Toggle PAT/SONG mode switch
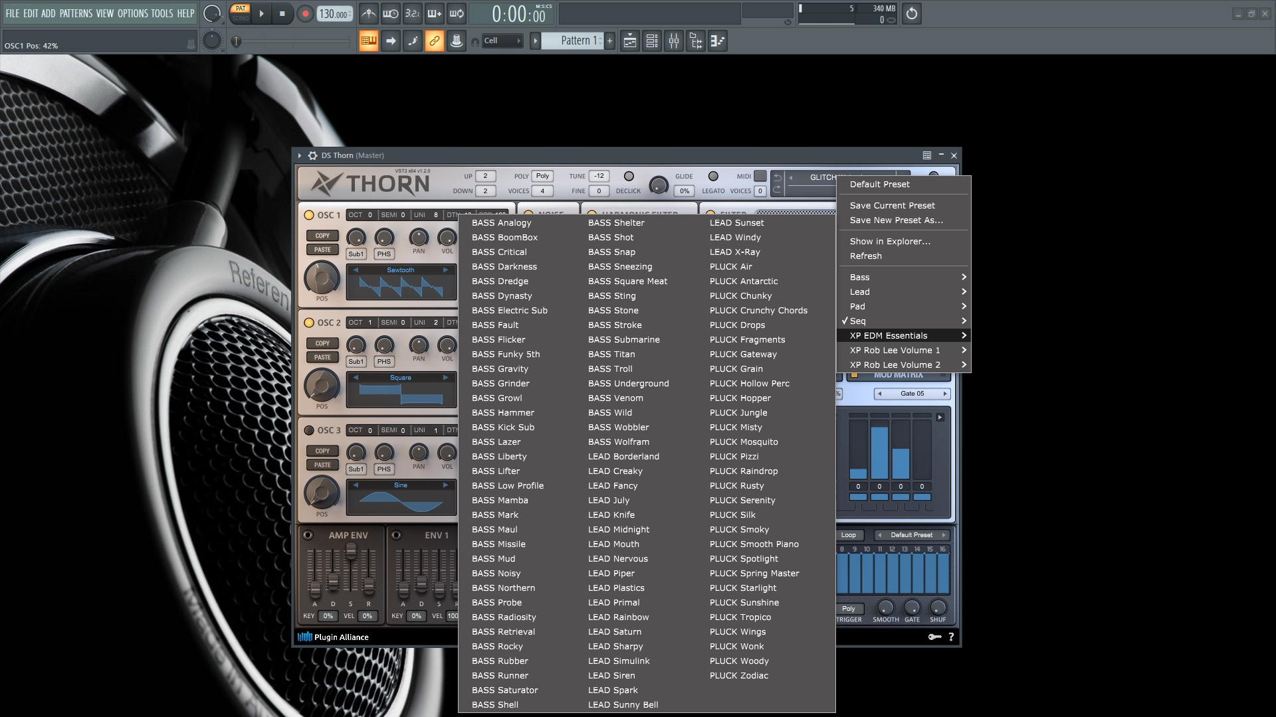Screen dimensions: 1276x717 click(x=241, y=13)
